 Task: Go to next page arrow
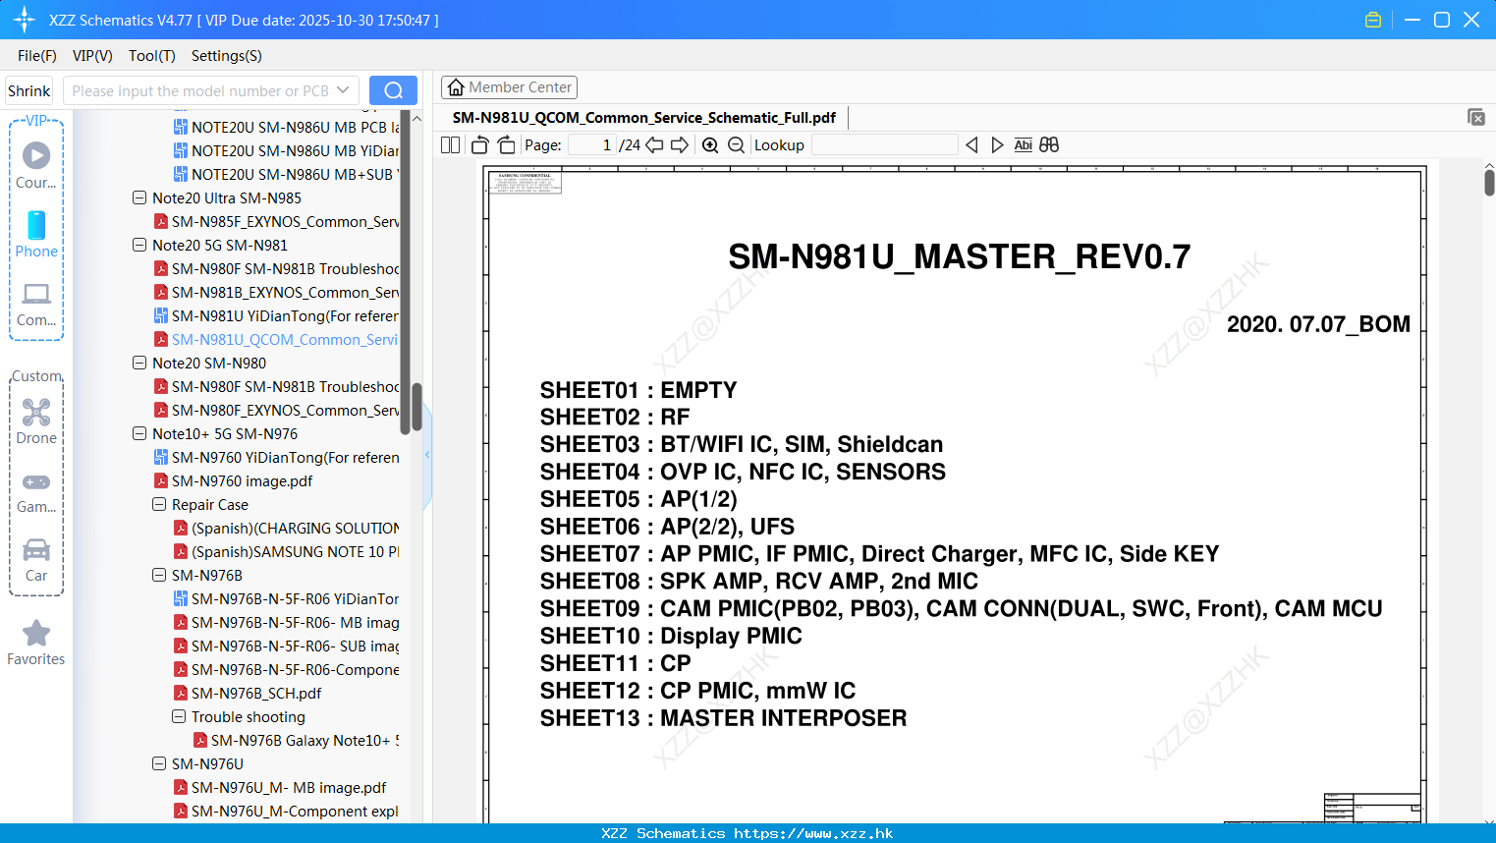tap(680, 145)
